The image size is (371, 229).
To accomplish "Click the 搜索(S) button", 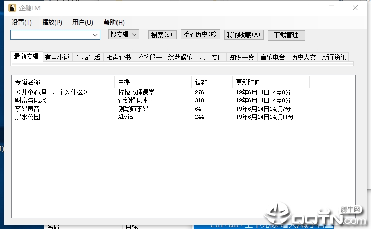I will [x=162, y=35].
